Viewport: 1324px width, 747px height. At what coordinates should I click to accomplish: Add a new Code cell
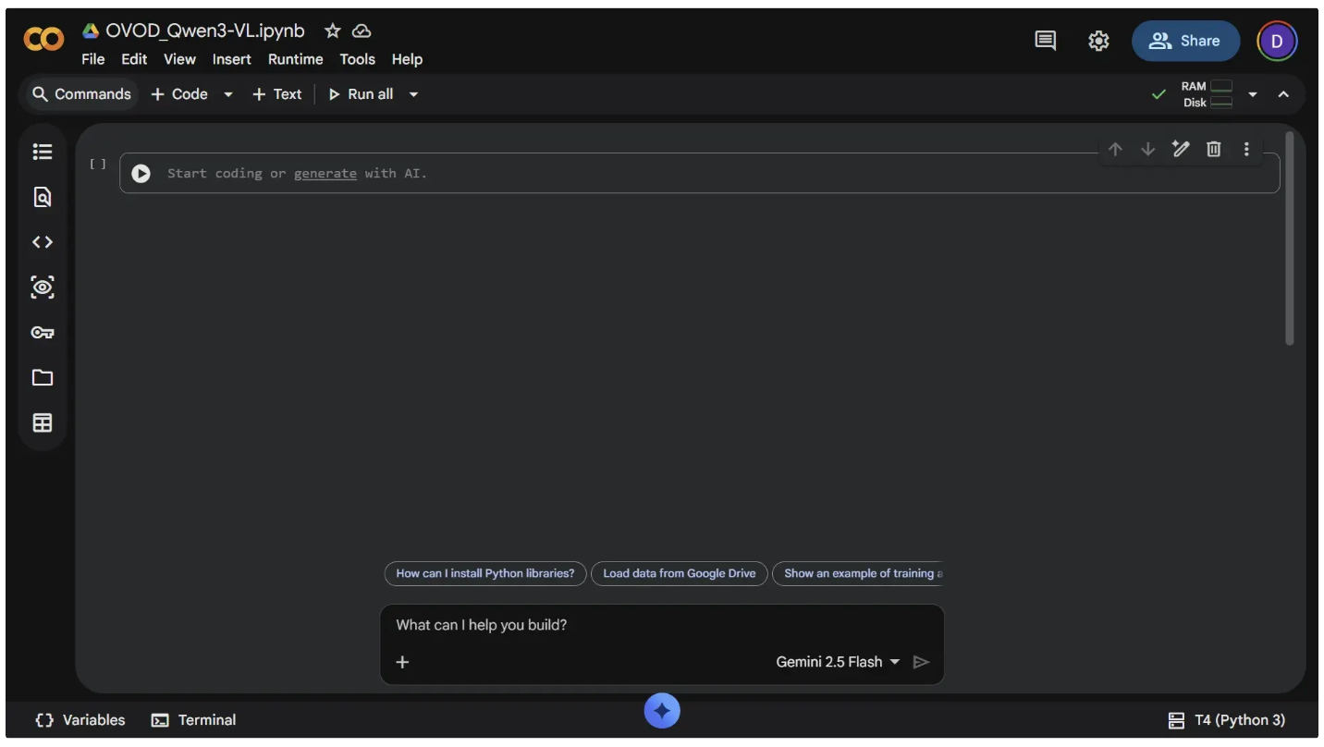[179, 94]
